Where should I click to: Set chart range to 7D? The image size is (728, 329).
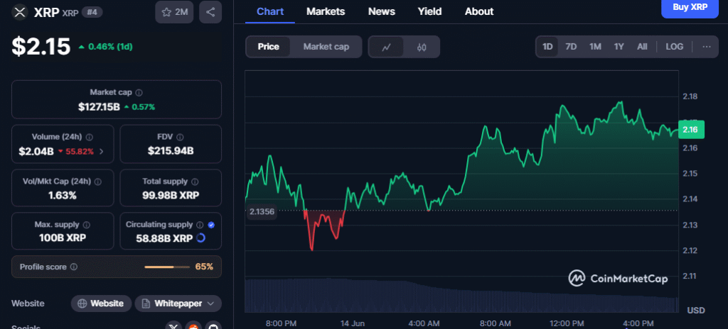point(571,47)
